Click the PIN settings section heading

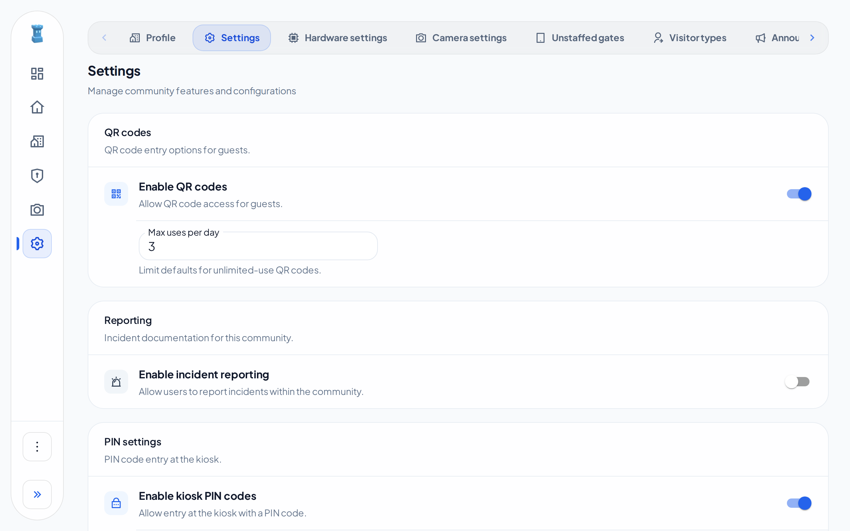point(133,441)
